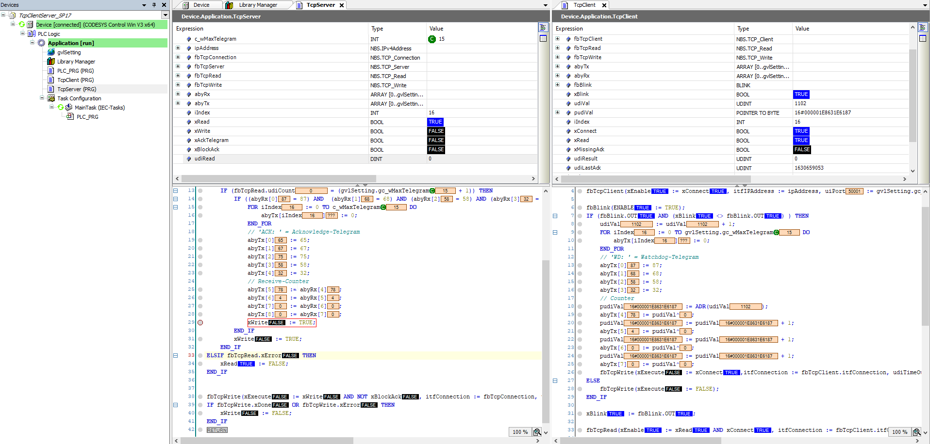Click the Task Configuration icon in device tree
This screenshot has height=444, width=930.
[51, 98]
